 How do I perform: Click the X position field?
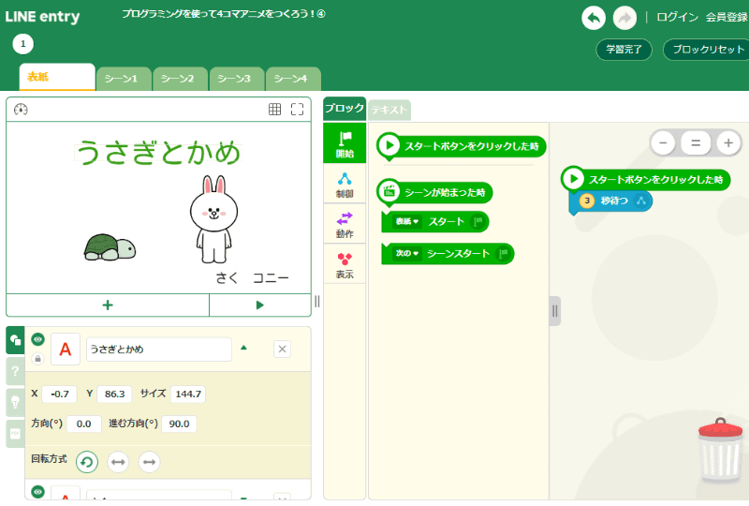pos(59,394)
